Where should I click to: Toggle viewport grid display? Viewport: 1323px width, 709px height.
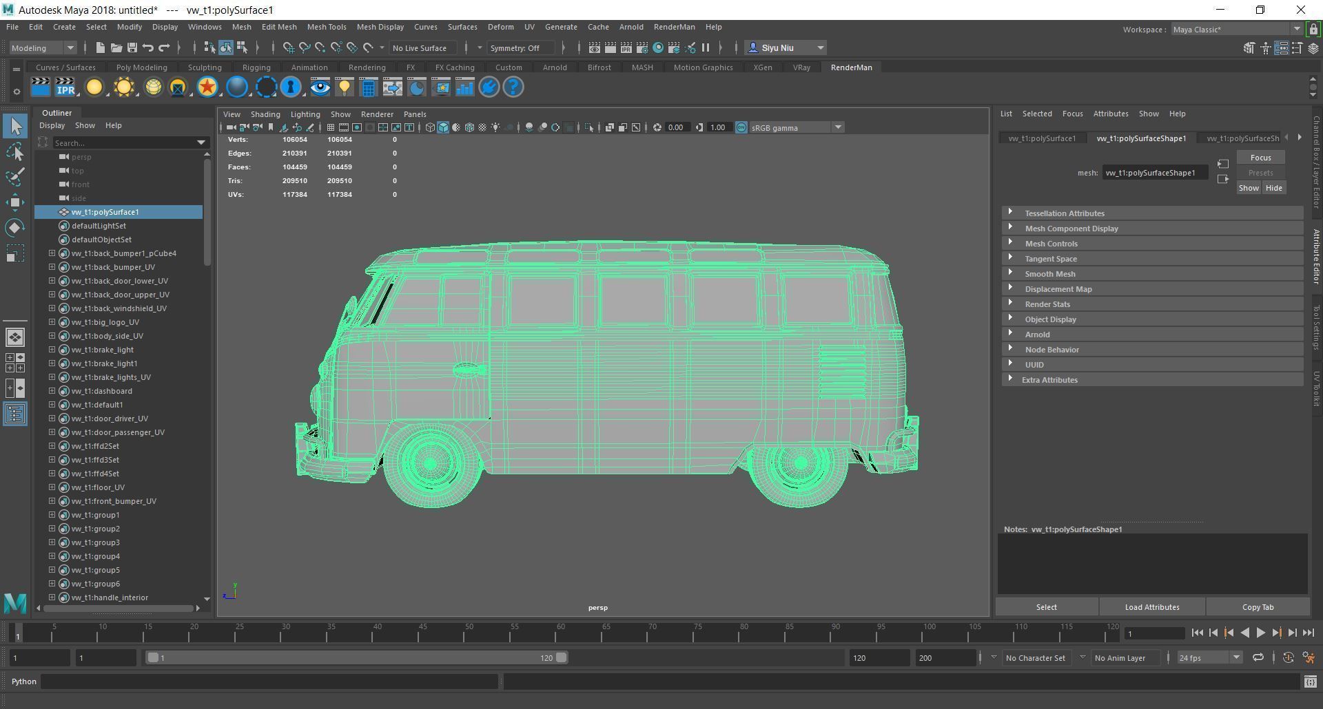pyautogui.click(x=331, y=127)
